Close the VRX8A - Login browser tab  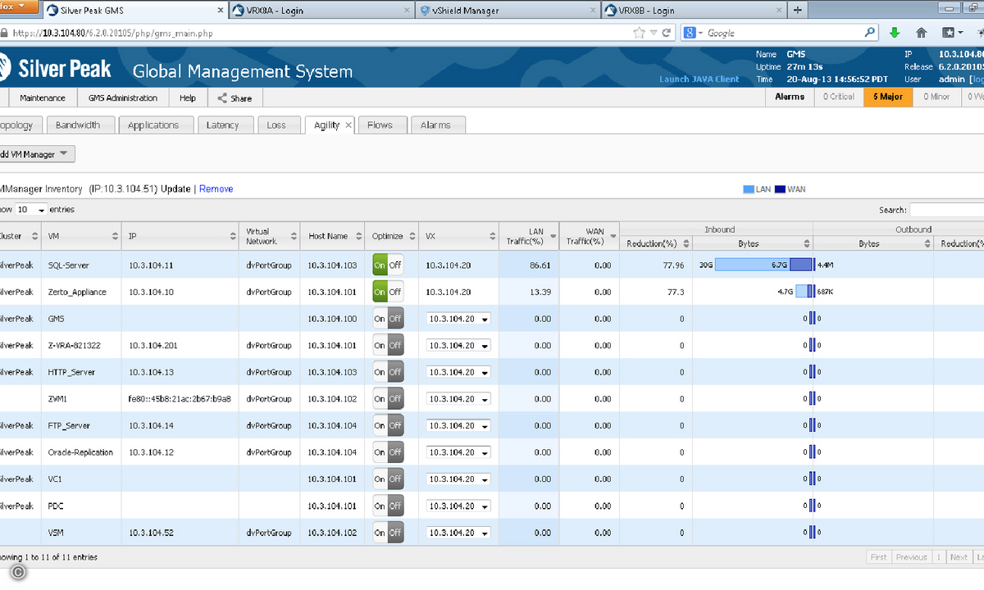click(x=406, y=11)
